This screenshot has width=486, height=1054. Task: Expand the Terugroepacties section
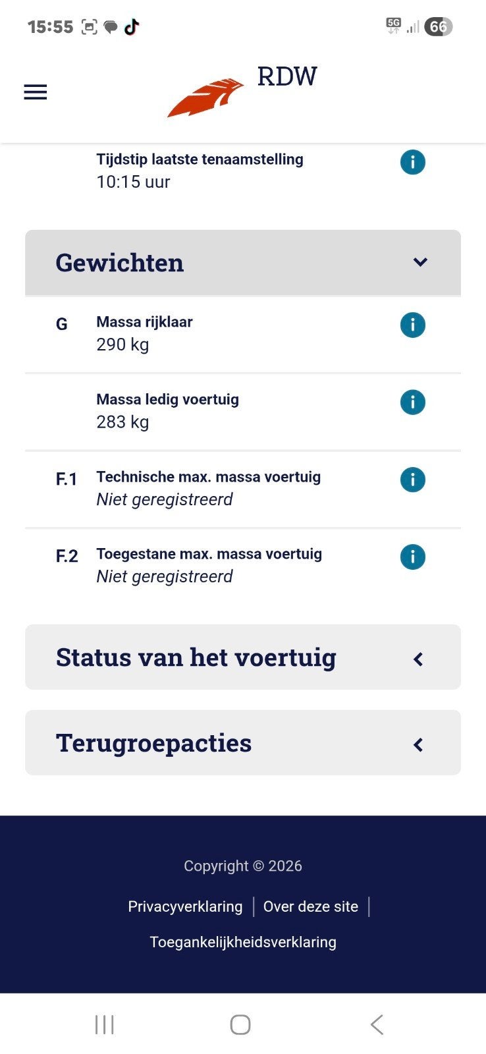coord(243,743)
